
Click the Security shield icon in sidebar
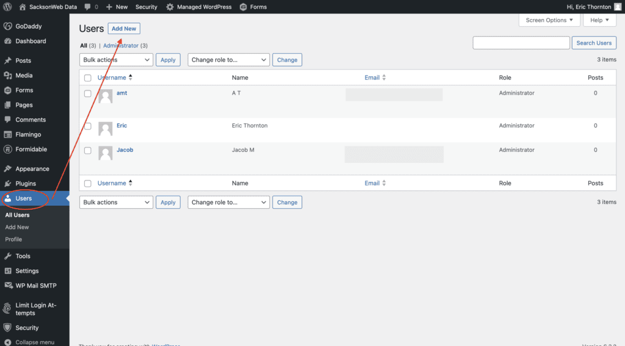tap(7, 328)
